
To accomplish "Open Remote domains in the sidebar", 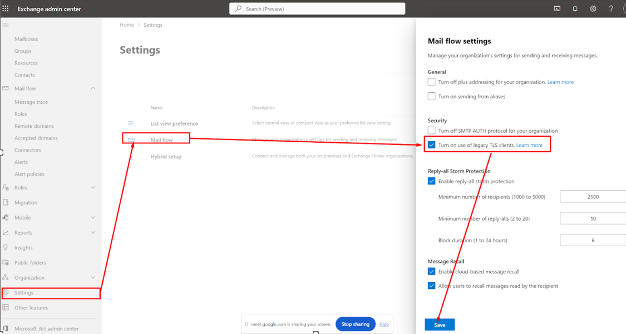I will (34, 126).
